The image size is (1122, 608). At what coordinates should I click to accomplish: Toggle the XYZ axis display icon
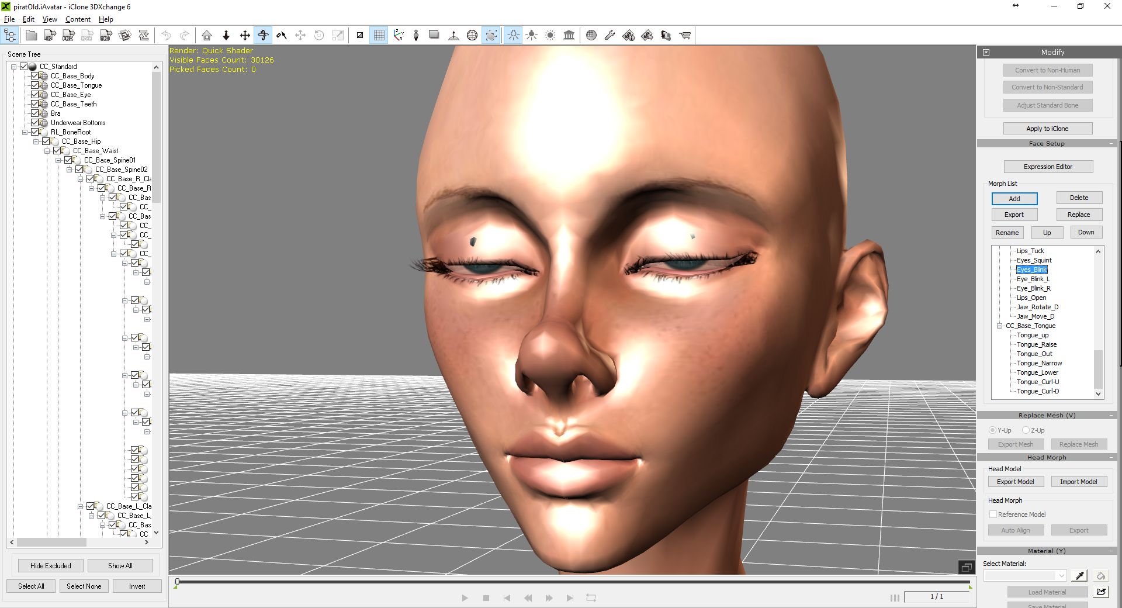pyautogui.click(x=398, y=36)
